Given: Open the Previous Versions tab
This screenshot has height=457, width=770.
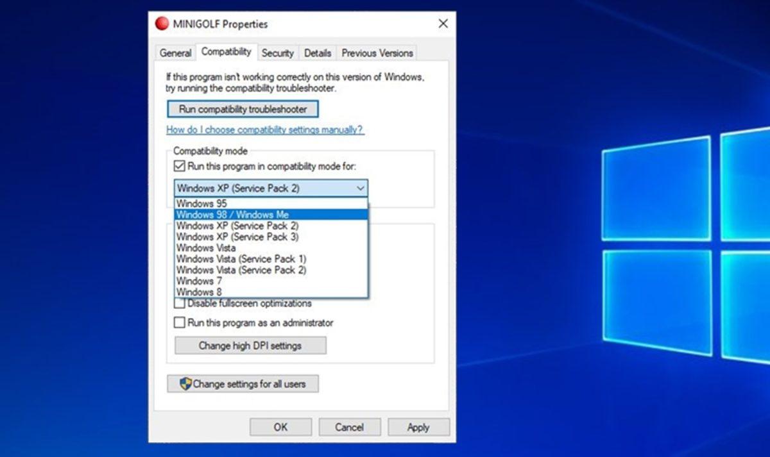Looking at the screenshot, I should click(377, 53).
